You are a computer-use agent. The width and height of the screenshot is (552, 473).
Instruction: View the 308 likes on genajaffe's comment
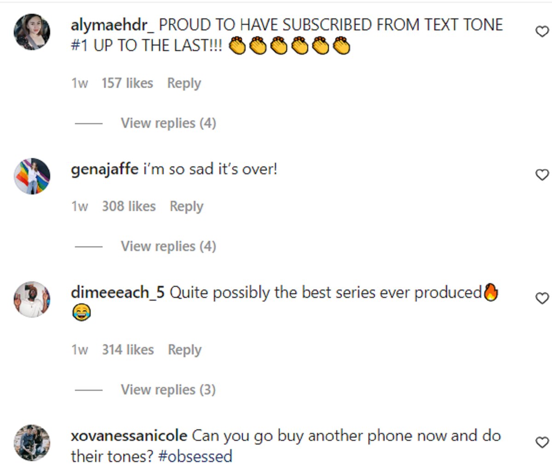(129, 206)
